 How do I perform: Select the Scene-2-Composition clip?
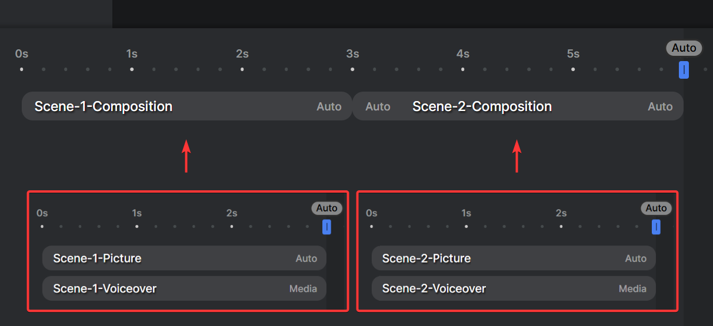point(518,106)
